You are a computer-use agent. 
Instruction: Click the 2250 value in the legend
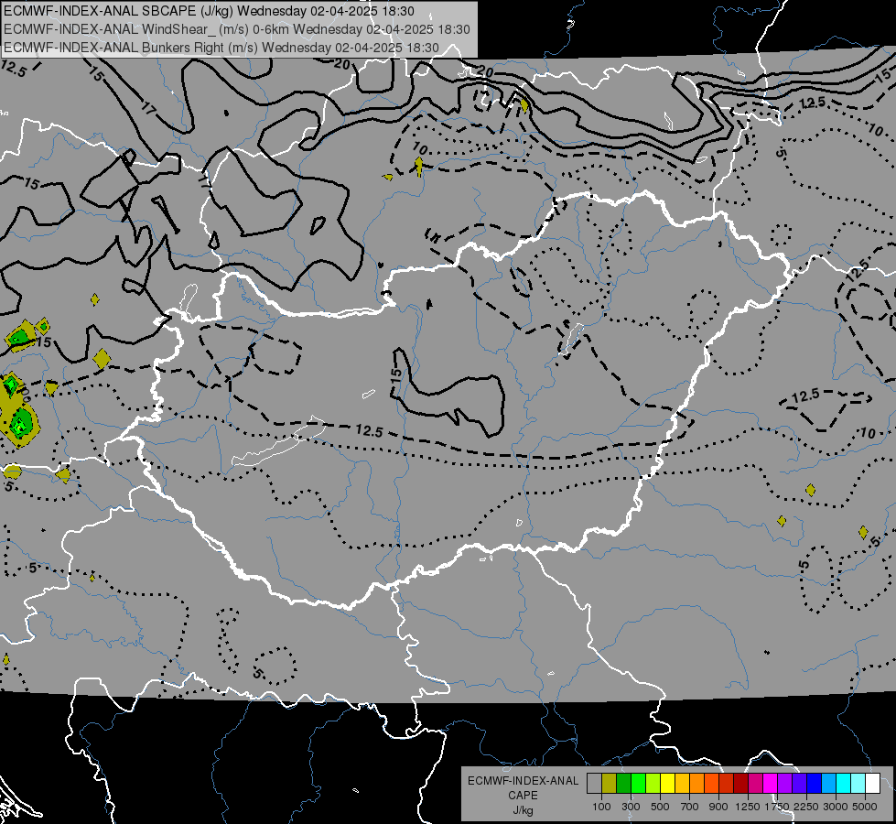[806, 807]
